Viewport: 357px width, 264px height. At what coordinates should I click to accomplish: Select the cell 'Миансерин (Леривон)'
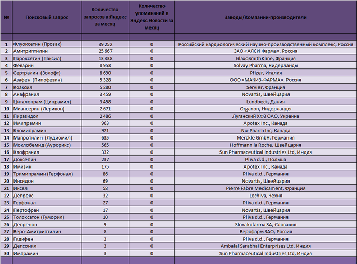click(47, 109)
